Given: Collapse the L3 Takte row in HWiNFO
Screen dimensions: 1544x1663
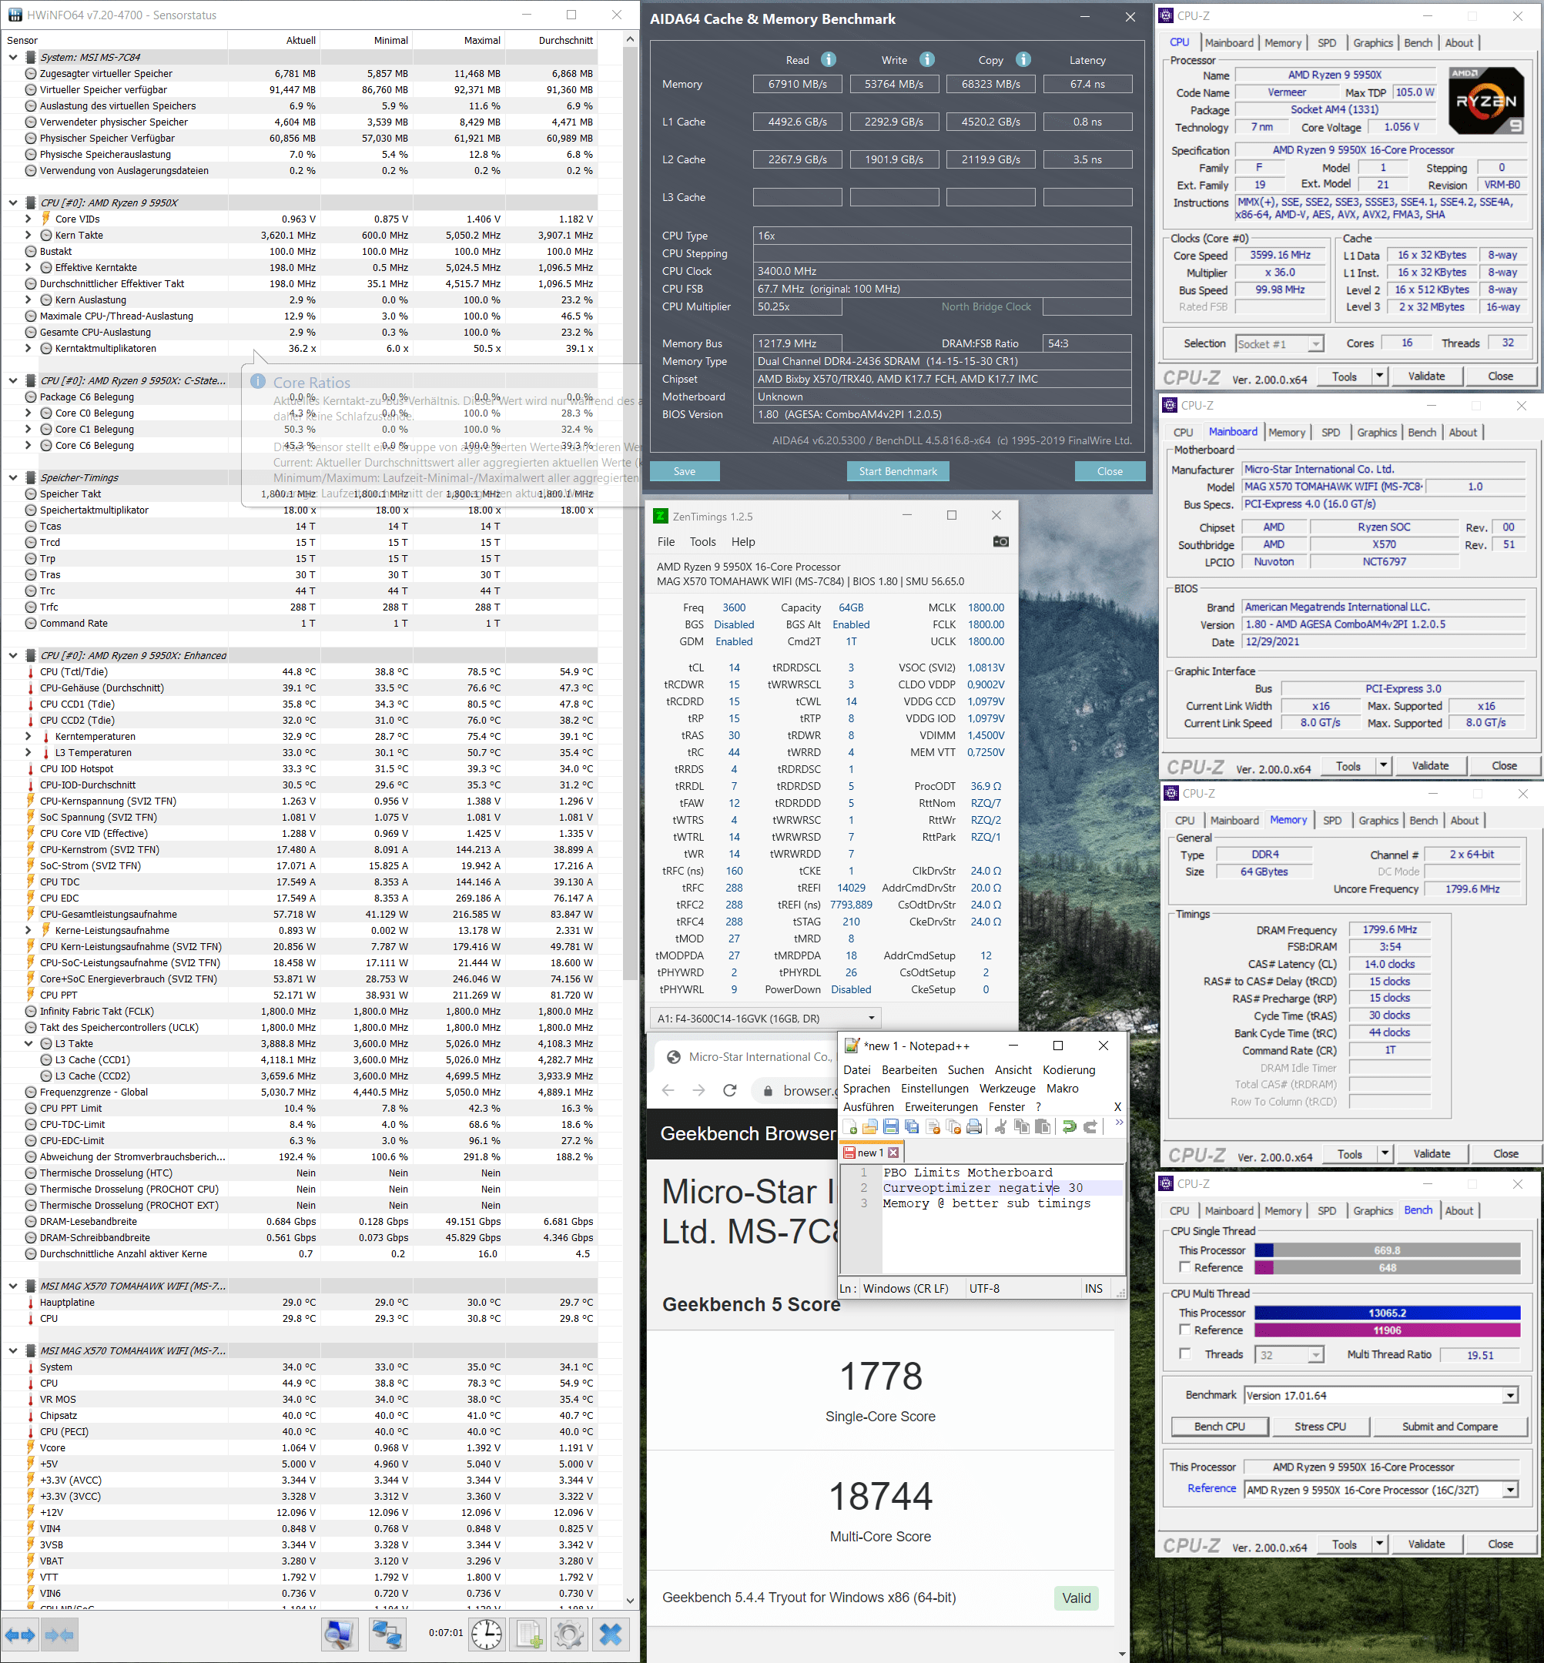Looking at the screenshot, I should coord(28,1044).
